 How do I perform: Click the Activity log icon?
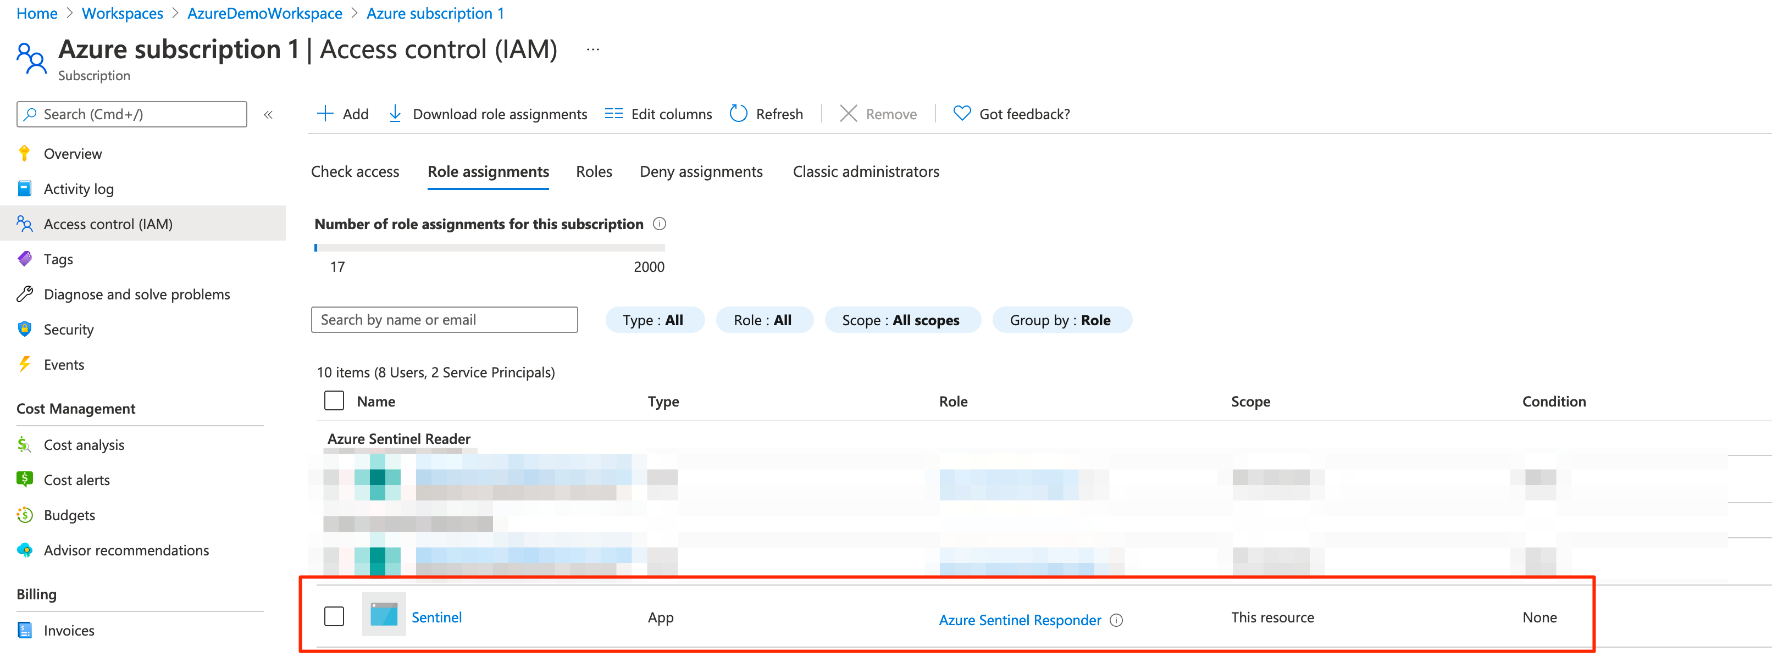pyautogui.click(x=25, y=188)
